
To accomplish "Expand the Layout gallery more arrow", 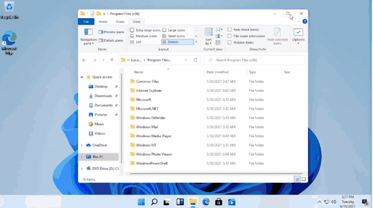I will [196, 42].
